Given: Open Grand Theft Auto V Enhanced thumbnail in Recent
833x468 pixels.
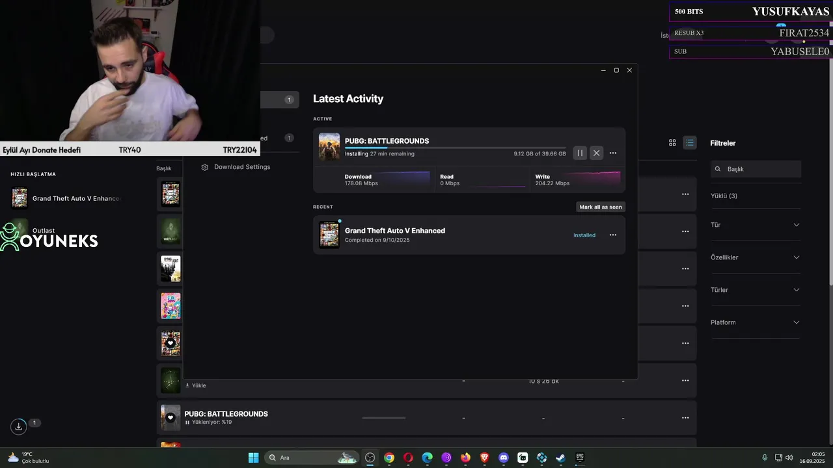Looking at the screenshot, I should tap(329, 235).
